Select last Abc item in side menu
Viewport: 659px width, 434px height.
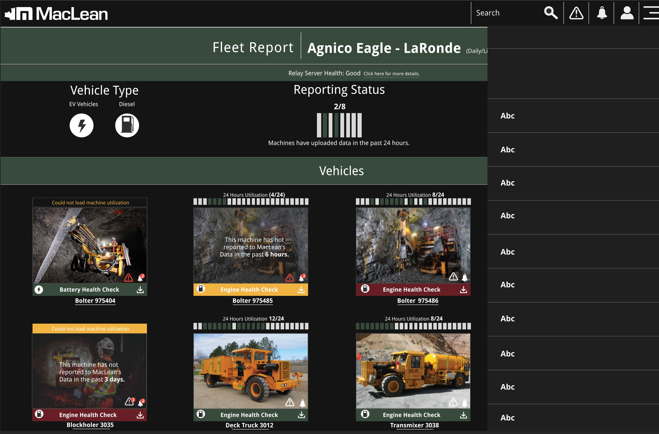pyautogui.click(x=508, y=418)
